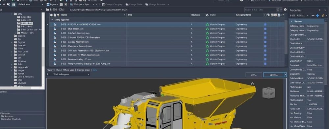
Task: Switch to the View tab
Action: pyautogui.click(x=95, y=70)
